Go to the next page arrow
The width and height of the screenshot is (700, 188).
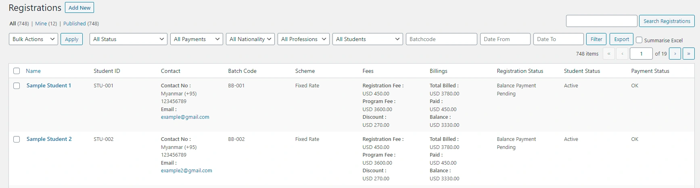pos(675,54)
